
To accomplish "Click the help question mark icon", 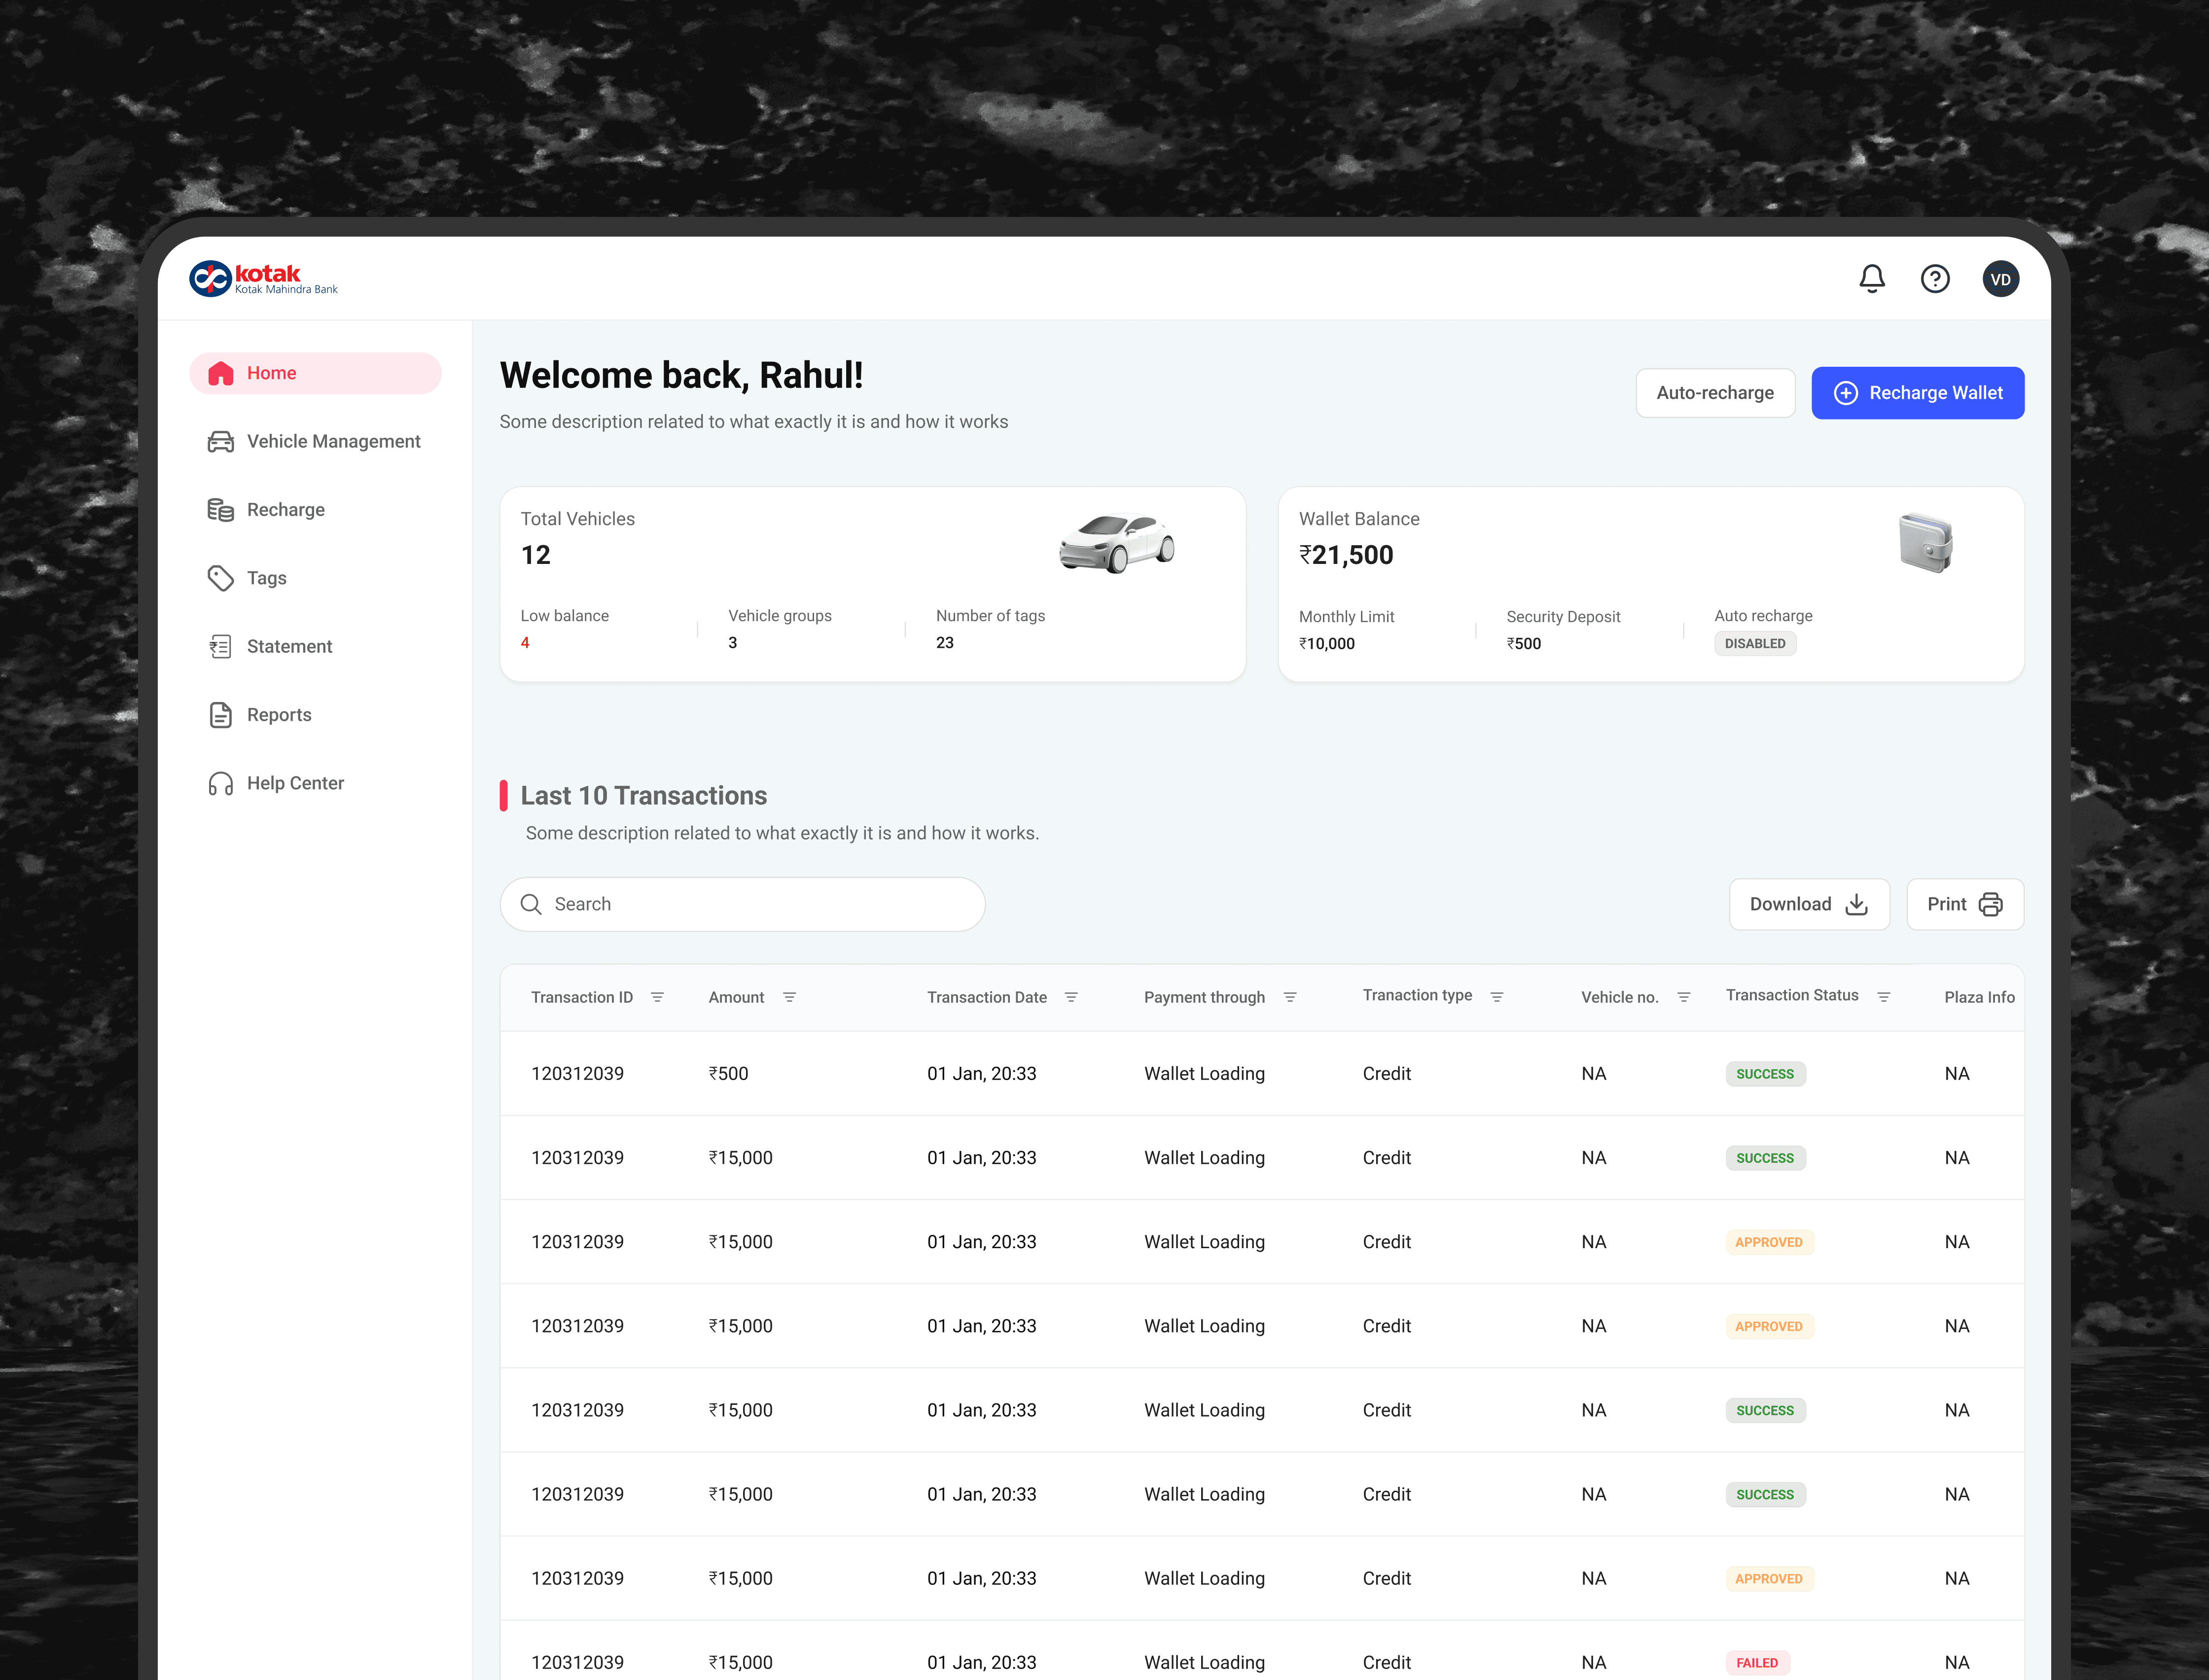I will [1935, 279].
